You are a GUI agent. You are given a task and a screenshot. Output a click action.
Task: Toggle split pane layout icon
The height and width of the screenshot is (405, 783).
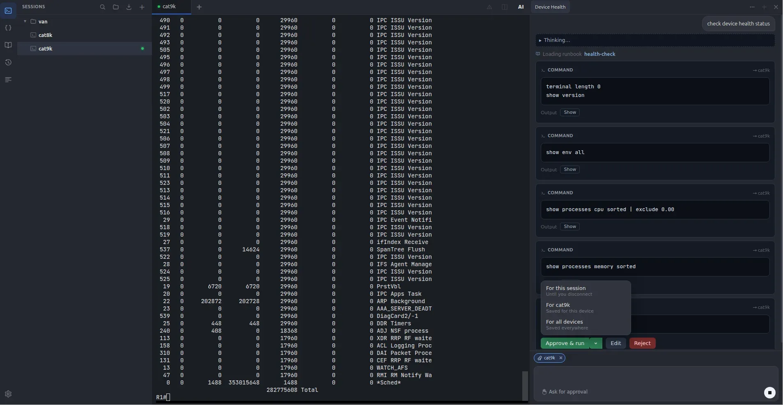pos(505,7)
